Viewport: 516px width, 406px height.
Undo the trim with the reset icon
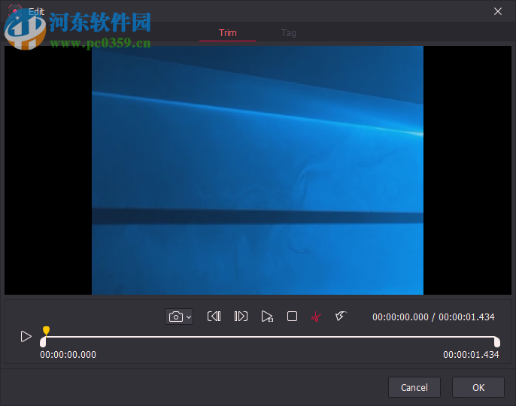[341, 317]
